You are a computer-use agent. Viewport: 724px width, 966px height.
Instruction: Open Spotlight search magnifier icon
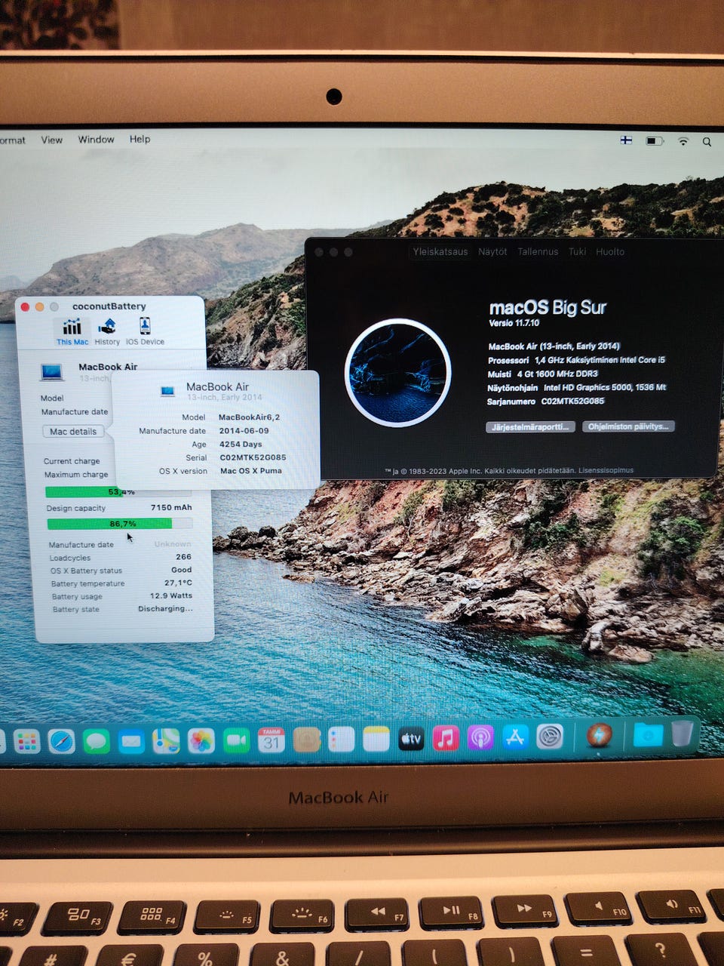(707, 142)
